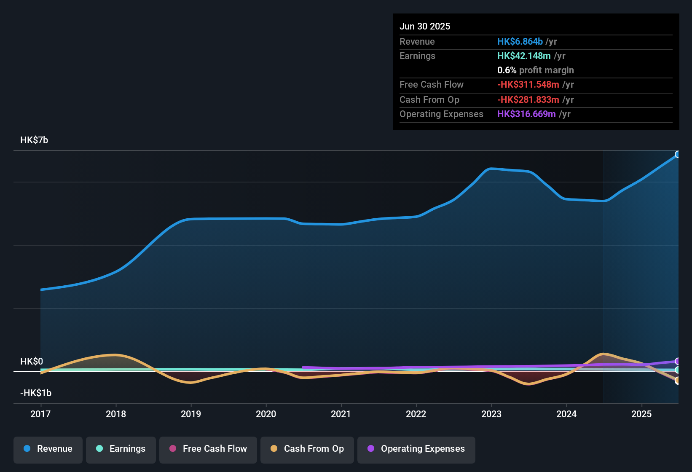The width and height of the screenshot is (692, 472).
Task: Toggle the Free Cash Flow series off
Action: 208,449
